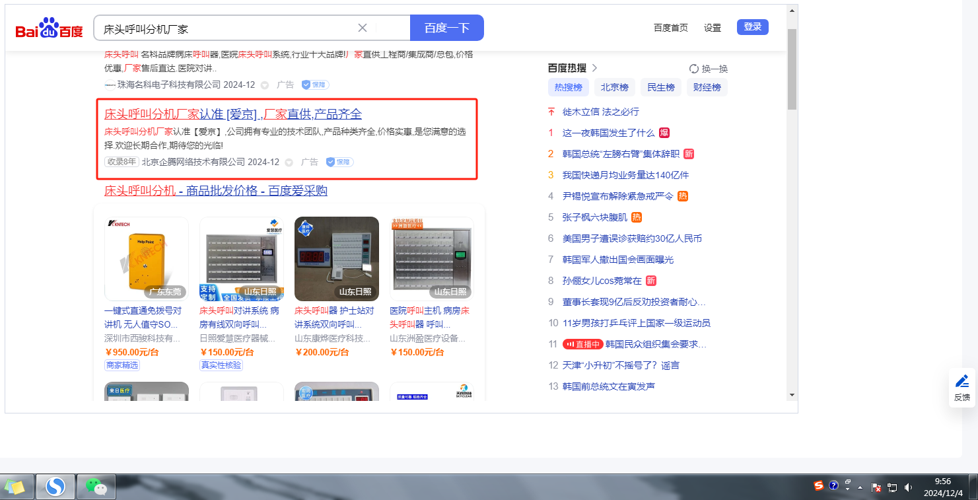The width and height of the screenshot is (978, 500).
Task: Open the 床头呼叫分机 百度爱采购 link
Action: tap(215, 191)
